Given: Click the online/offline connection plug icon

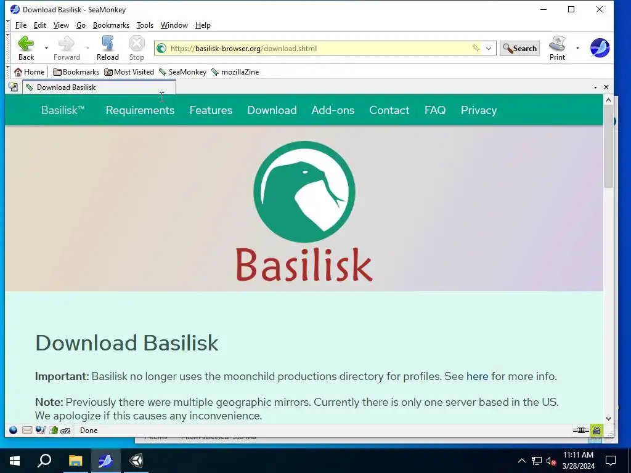Looking at the screenshot, I should (x=580, y=431).
